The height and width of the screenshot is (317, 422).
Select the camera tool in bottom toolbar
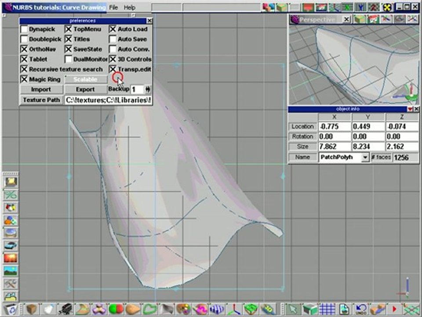tap(65, 309)
